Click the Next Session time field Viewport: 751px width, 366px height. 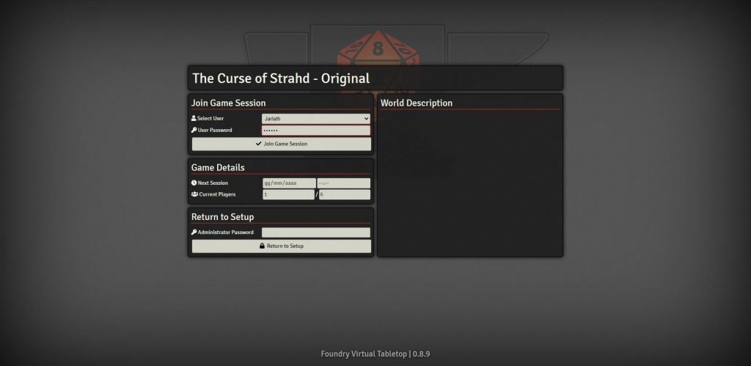point(344,183)
